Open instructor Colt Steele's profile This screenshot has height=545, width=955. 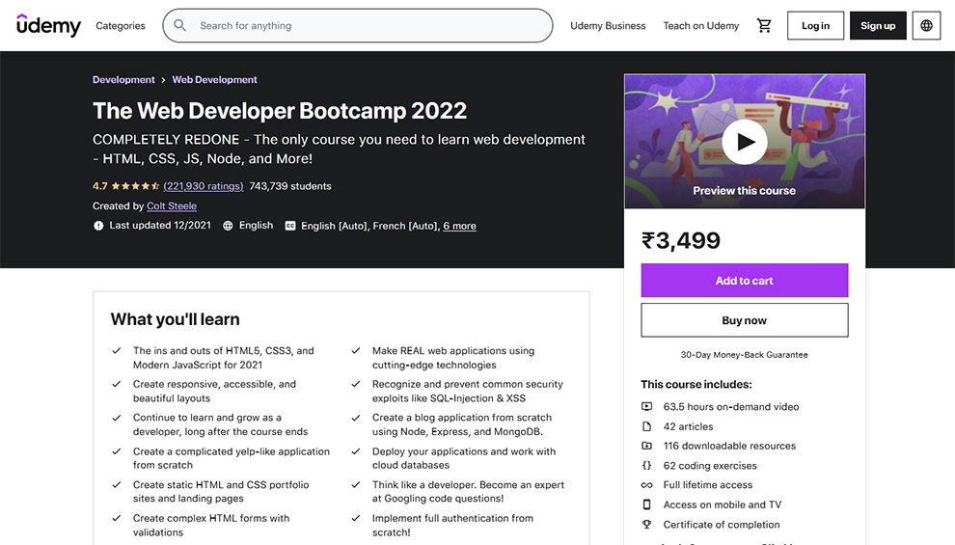tap(172, 206)
